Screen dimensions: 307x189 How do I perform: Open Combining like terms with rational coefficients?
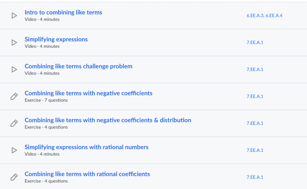point(87,174)
